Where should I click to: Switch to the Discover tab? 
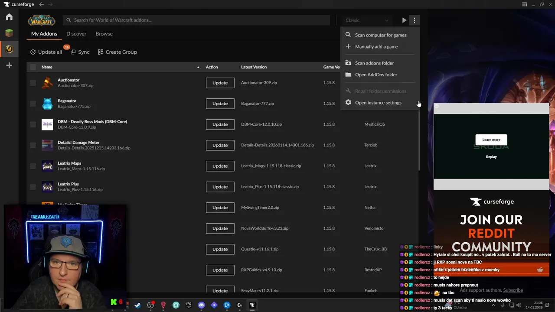76,34
